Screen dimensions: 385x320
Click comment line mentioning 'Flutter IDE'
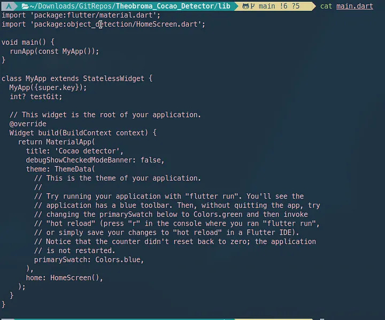166,233
